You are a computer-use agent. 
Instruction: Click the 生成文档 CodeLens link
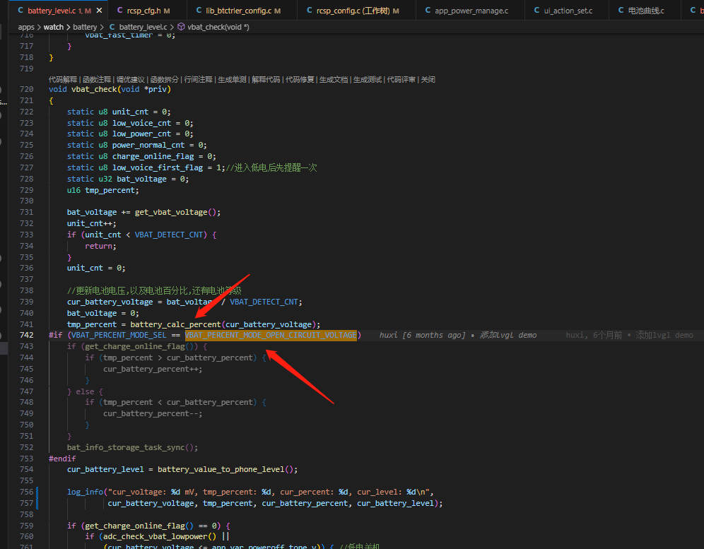point(334,79)
